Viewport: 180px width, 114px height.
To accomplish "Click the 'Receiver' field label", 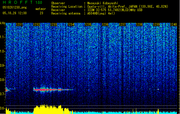I will (58, 10).
